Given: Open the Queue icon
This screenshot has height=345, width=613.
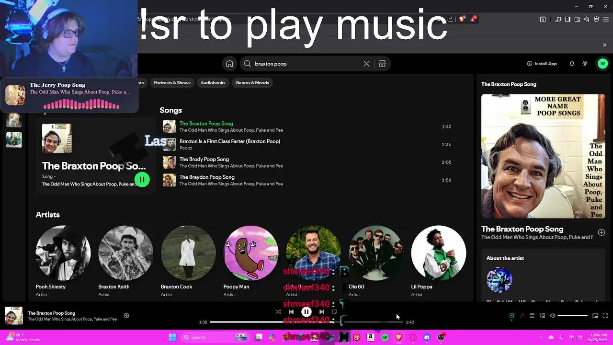Looking at the screenshot, I should point(532,316).
